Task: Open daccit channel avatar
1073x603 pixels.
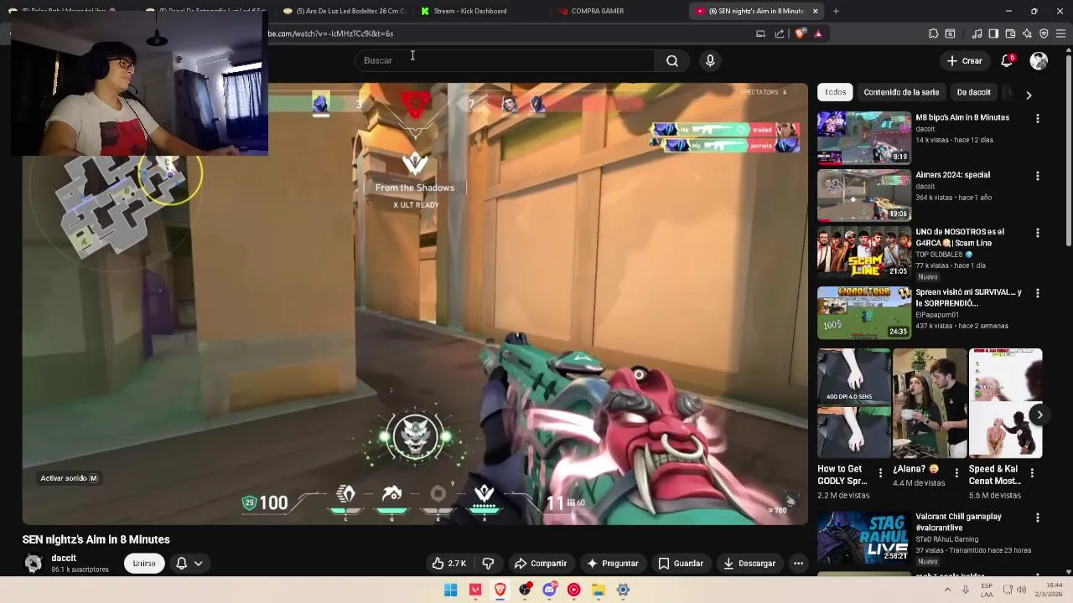Action: (x=34, y=564)
